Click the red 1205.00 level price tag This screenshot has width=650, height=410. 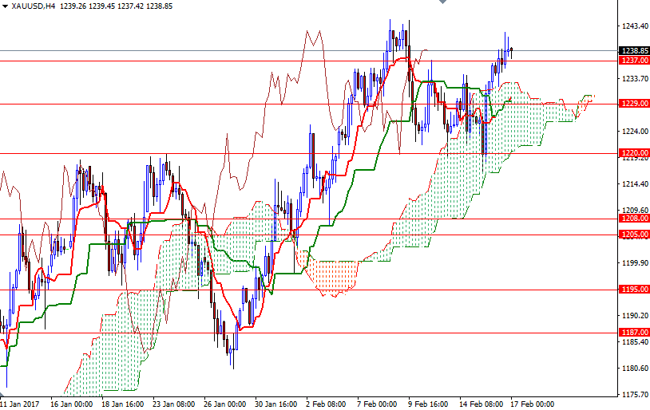coord(634,235)
